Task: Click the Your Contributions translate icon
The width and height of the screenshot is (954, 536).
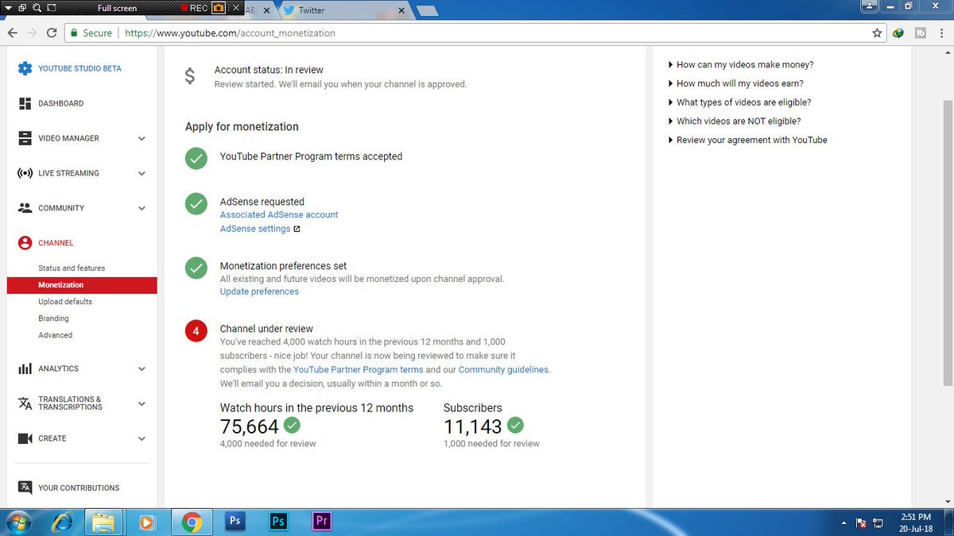Action: coord(25,488)
